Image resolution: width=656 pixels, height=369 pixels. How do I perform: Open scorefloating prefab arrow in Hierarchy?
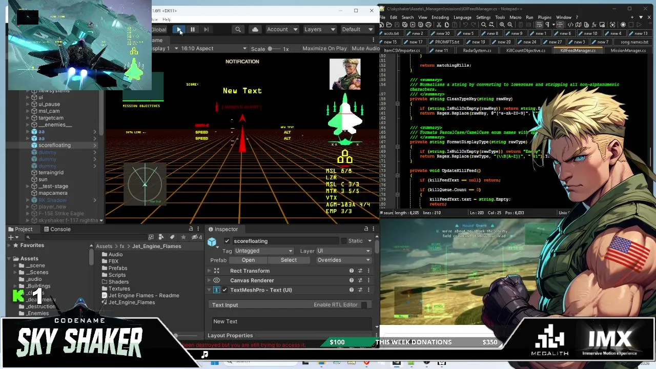95,145
